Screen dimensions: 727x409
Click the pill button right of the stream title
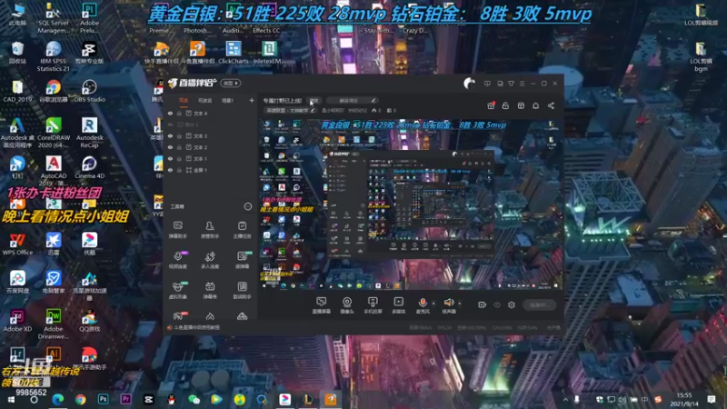click(352, 100)
